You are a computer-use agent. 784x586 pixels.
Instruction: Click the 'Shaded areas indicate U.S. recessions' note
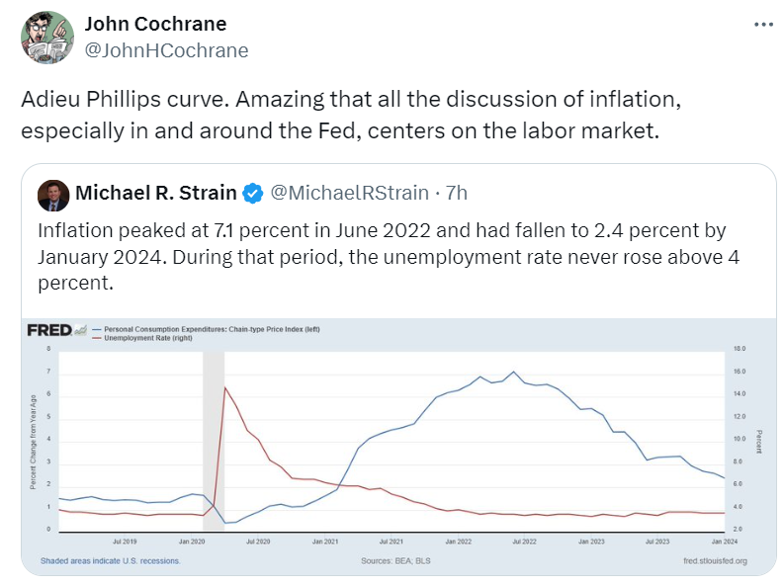pos(111,560)
